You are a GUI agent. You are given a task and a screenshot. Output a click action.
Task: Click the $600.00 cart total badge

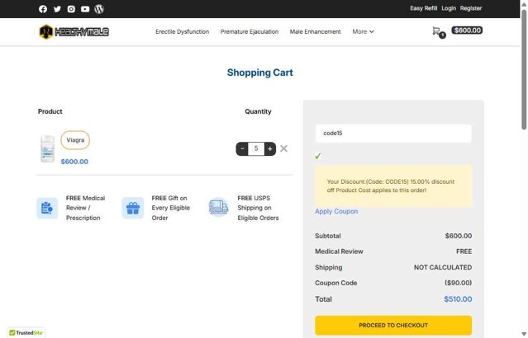pos(467,31)
